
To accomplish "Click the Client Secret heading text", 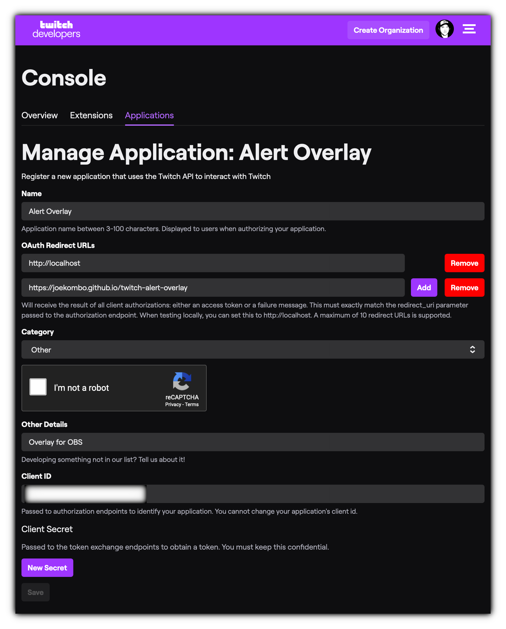I will click(47, 529).
